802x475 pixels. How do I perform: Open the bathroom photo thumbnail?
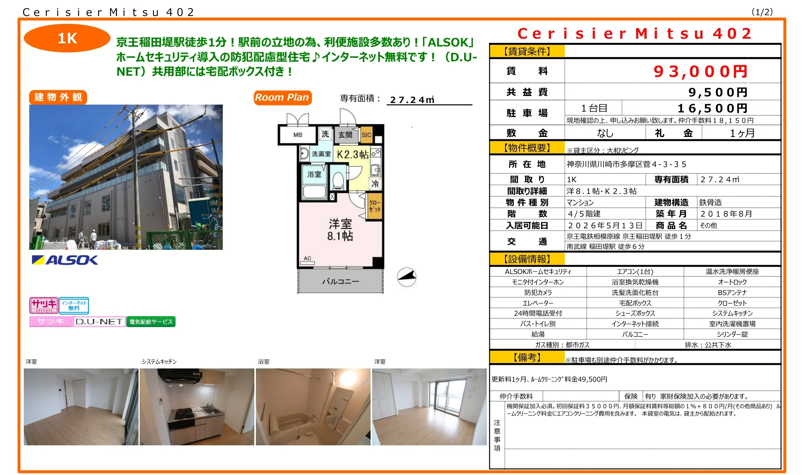(313, 406)
